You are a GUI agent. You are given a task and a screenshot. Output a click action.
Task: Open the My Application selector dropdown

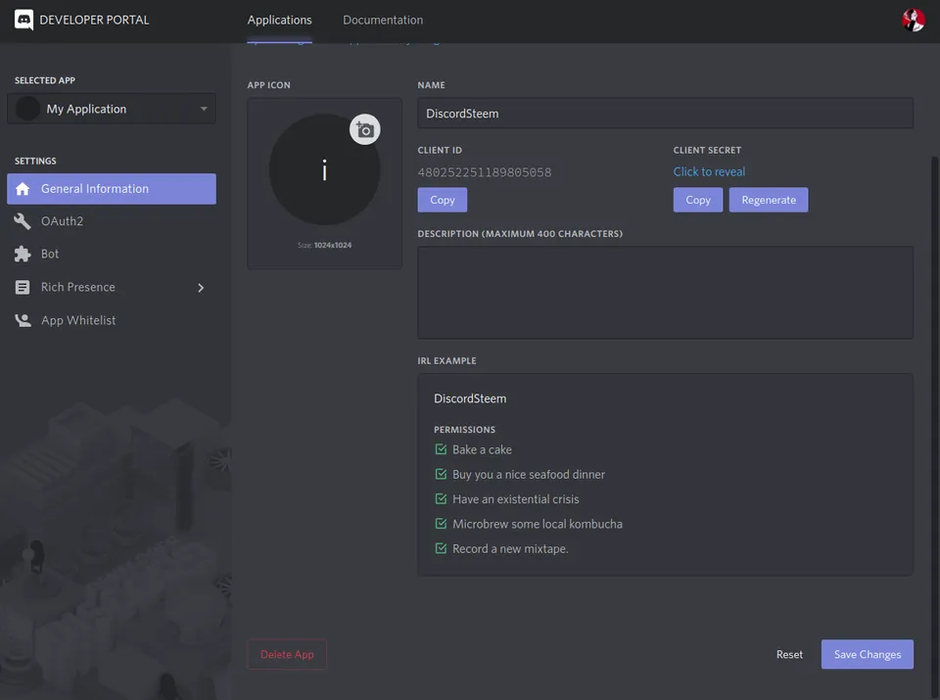112,109
